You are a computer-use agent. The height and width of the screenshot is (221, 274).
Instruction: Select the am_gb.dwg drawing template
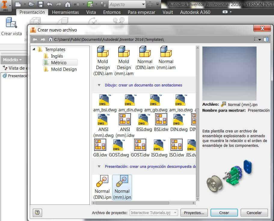(x=155, y=103)
